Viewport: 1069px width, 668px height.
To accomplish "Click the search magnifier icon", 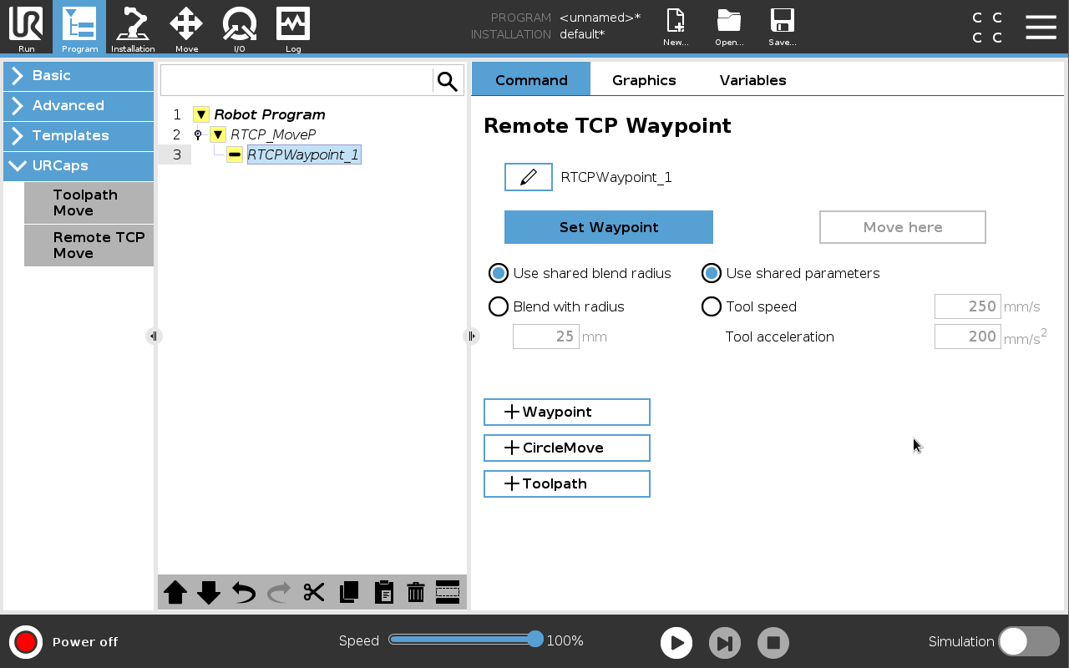I will [448, 81].
